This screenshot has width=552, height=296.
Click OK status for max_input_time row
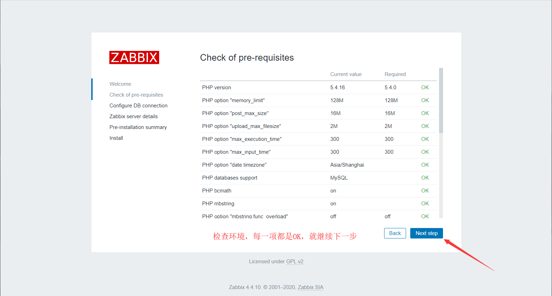click(425, 152)
